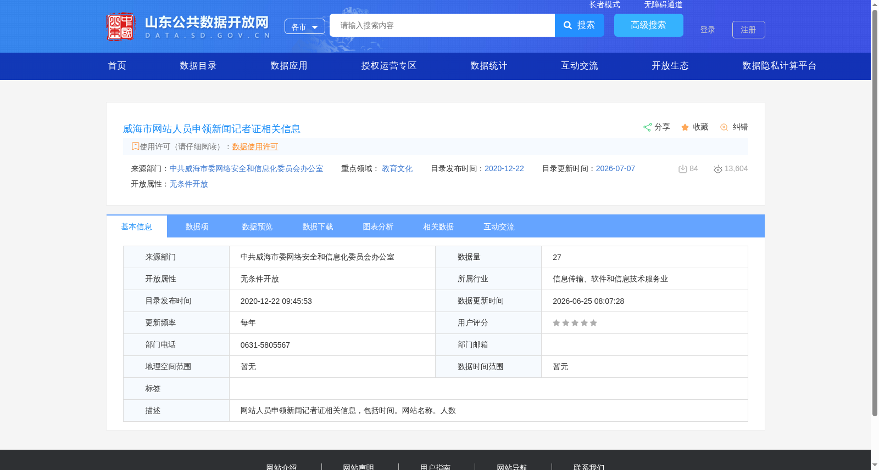Switch to the 数据项 tab
879x470 pixels.
pyautogui.click(x=197, y=226)
